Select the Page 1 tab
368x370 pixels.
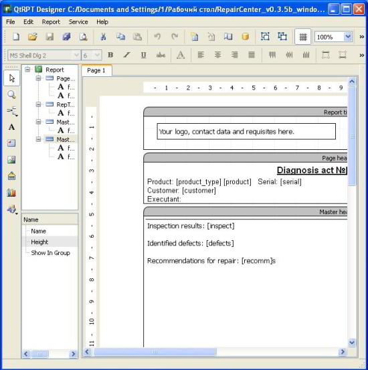click(x=96, y=70)
